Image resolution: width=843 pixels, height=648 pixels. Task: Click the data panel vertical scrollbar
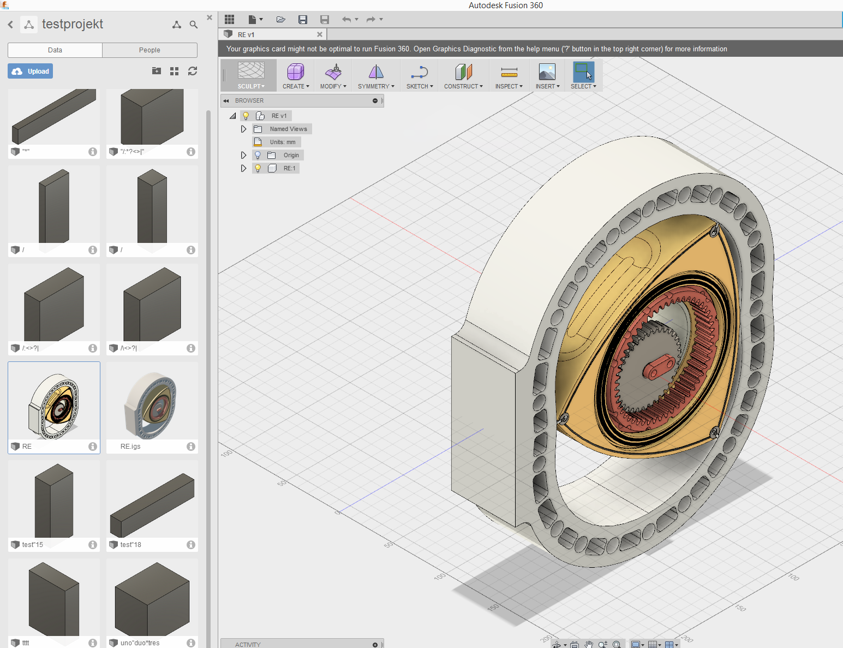pos(208,328)
